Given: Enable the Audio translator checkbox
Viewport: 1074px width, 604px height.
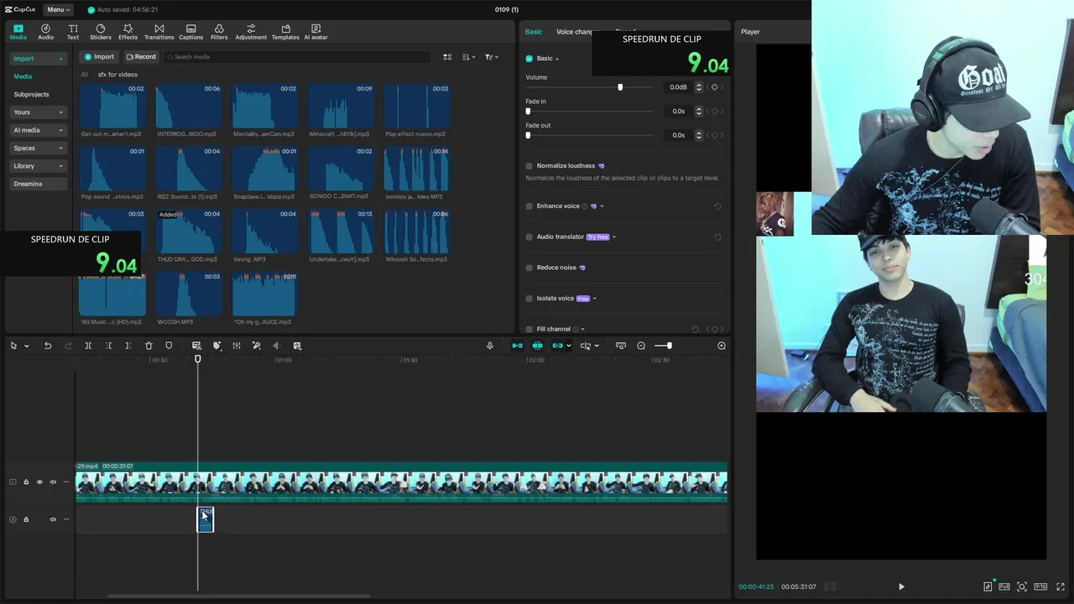Looking at the screenshot, I should coord(529,237).
